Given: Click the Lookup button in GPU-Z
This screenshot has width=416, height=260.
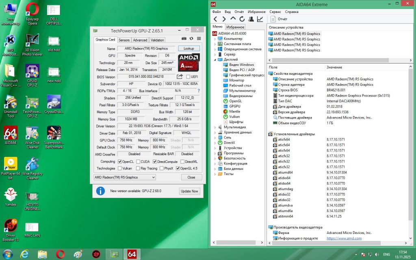Looking at the screenshot, I should [189, 49].
